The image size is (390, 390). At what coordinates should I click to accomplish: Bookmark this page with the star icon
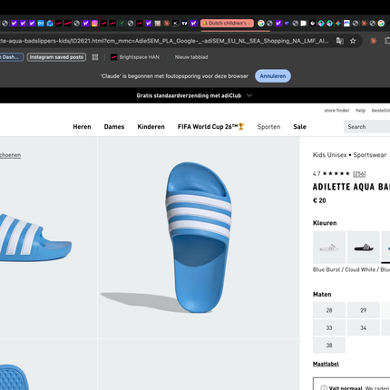(x=353, y=41)
